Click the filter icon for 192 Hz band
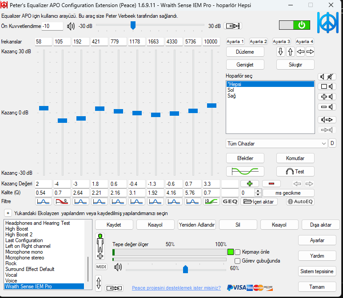Screen dimensions: 343x298 [x=81, y=201]
